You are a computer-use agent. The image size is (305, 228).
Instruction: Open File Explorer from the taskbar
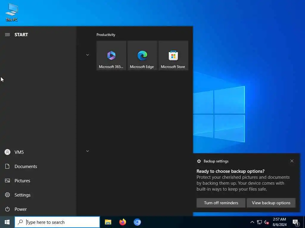108,222
